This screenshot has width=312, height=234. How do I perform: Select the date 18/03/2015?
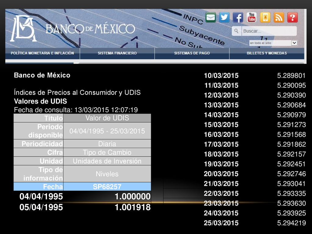(x=221, y=154)
